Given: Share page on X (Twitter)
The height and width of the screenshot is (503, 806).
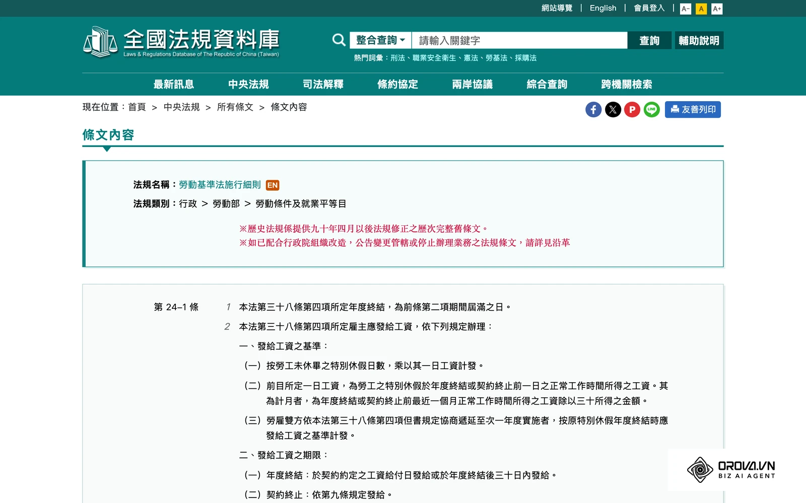Looking at the screenshot, I should 613,110.
